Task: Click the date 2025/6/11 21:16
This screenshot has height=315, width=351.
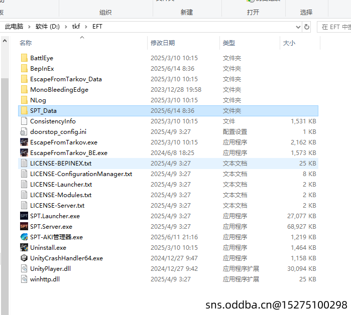Action: tap(174, 237)
